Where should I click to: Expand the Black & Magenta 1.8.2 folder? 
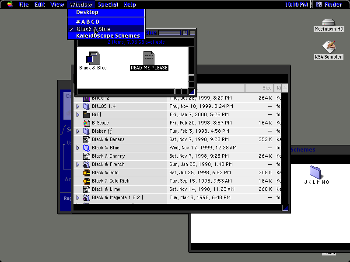(78, 198)
